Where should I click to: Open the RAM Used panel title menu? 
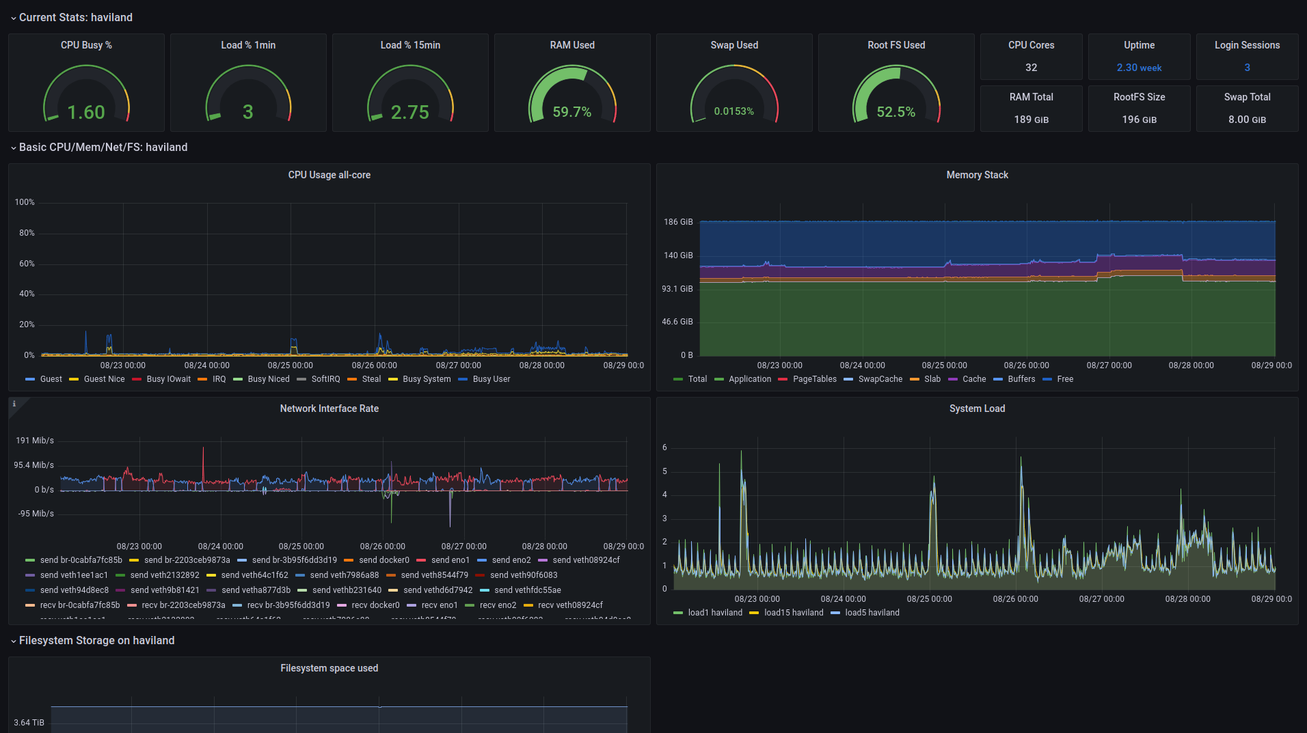click(x=572, y=45)
